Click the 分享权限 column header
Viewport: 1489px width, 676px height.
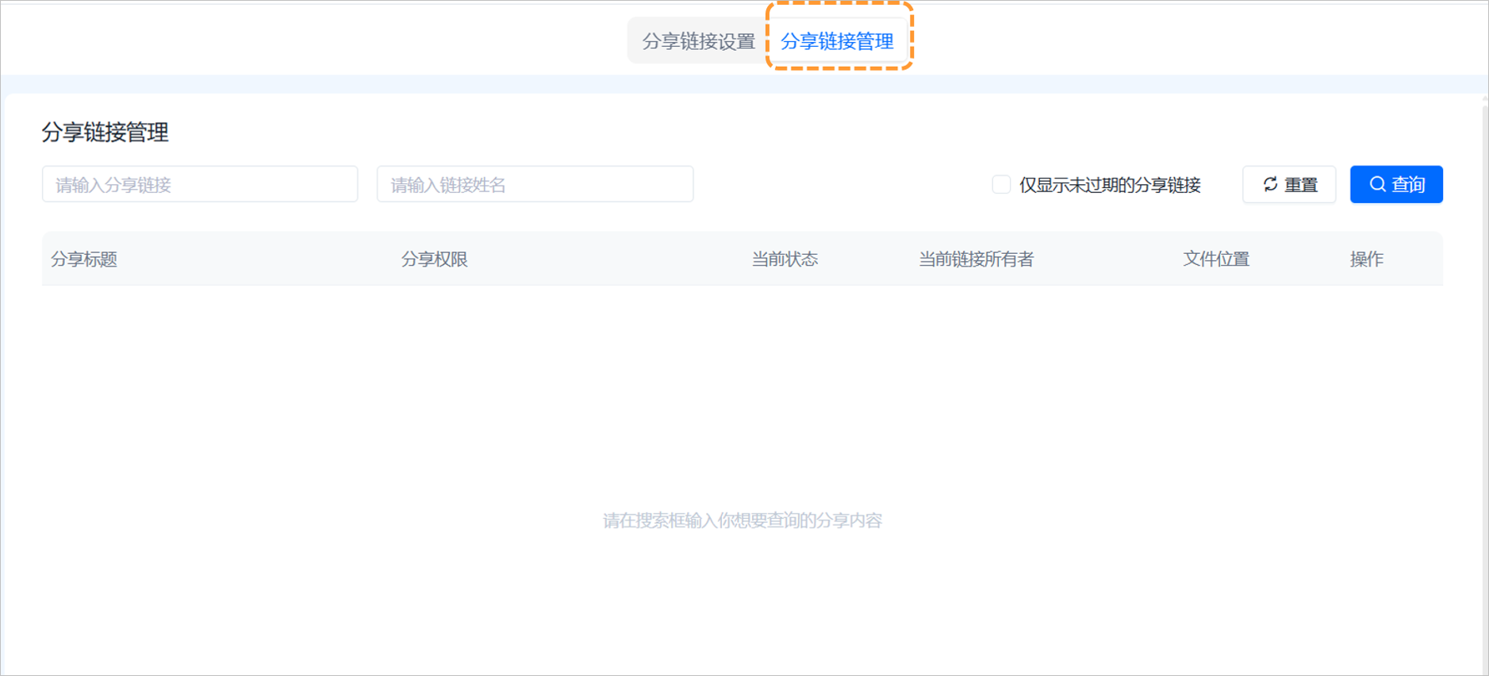(x=434, y=259)
